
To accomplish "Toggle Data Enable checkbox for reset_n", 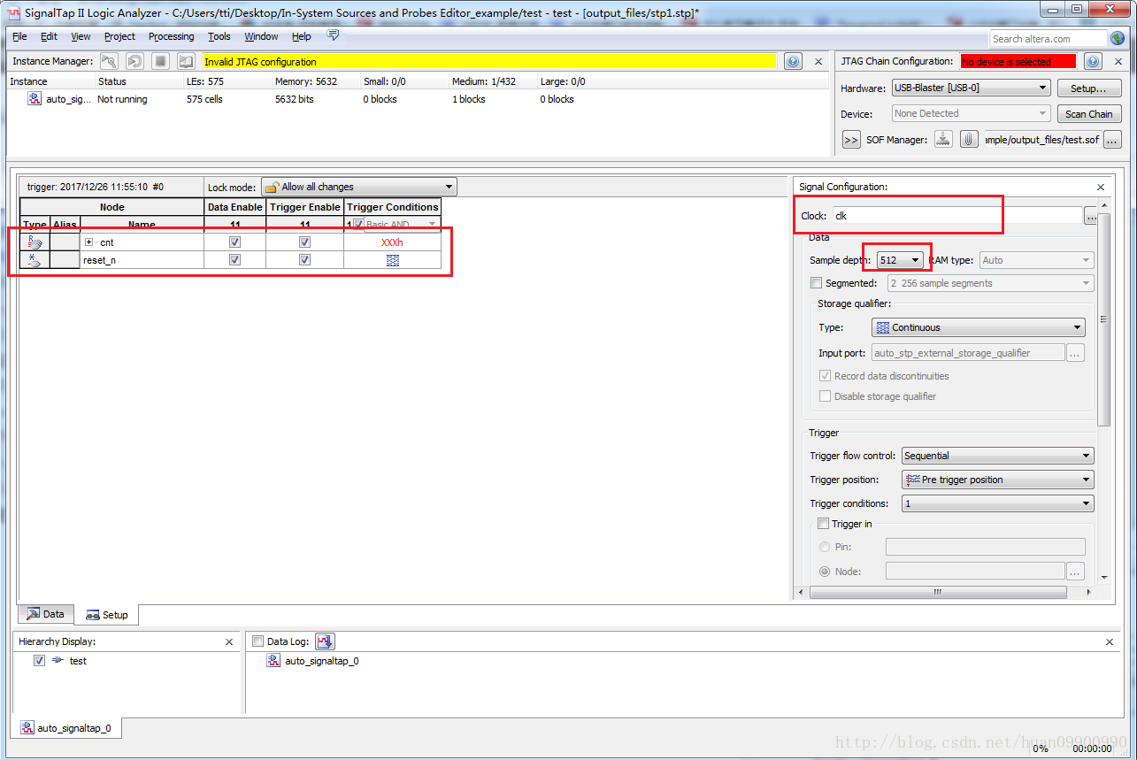I will 234,260.
